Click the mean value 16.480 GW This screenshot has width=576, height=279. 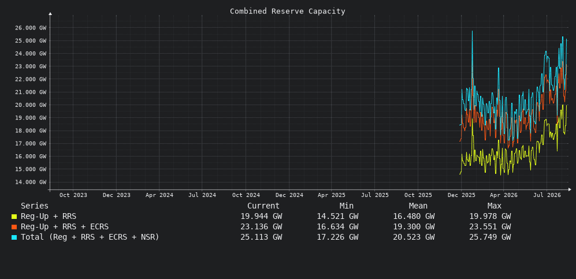(x=414, y=217)
